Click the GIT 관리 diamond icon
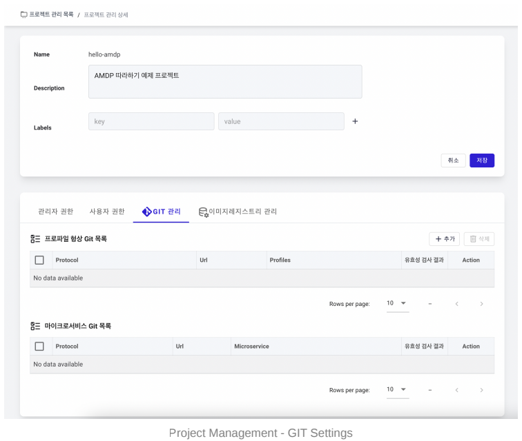This screenshot has width=522, height=441. [146, 212]
